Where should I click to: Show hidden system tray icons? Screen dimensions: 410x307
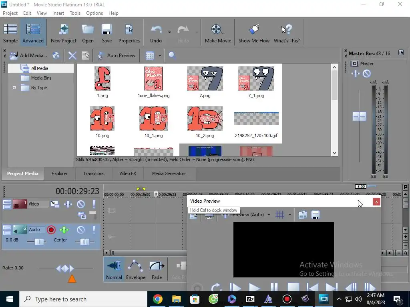tap(339, 299)
